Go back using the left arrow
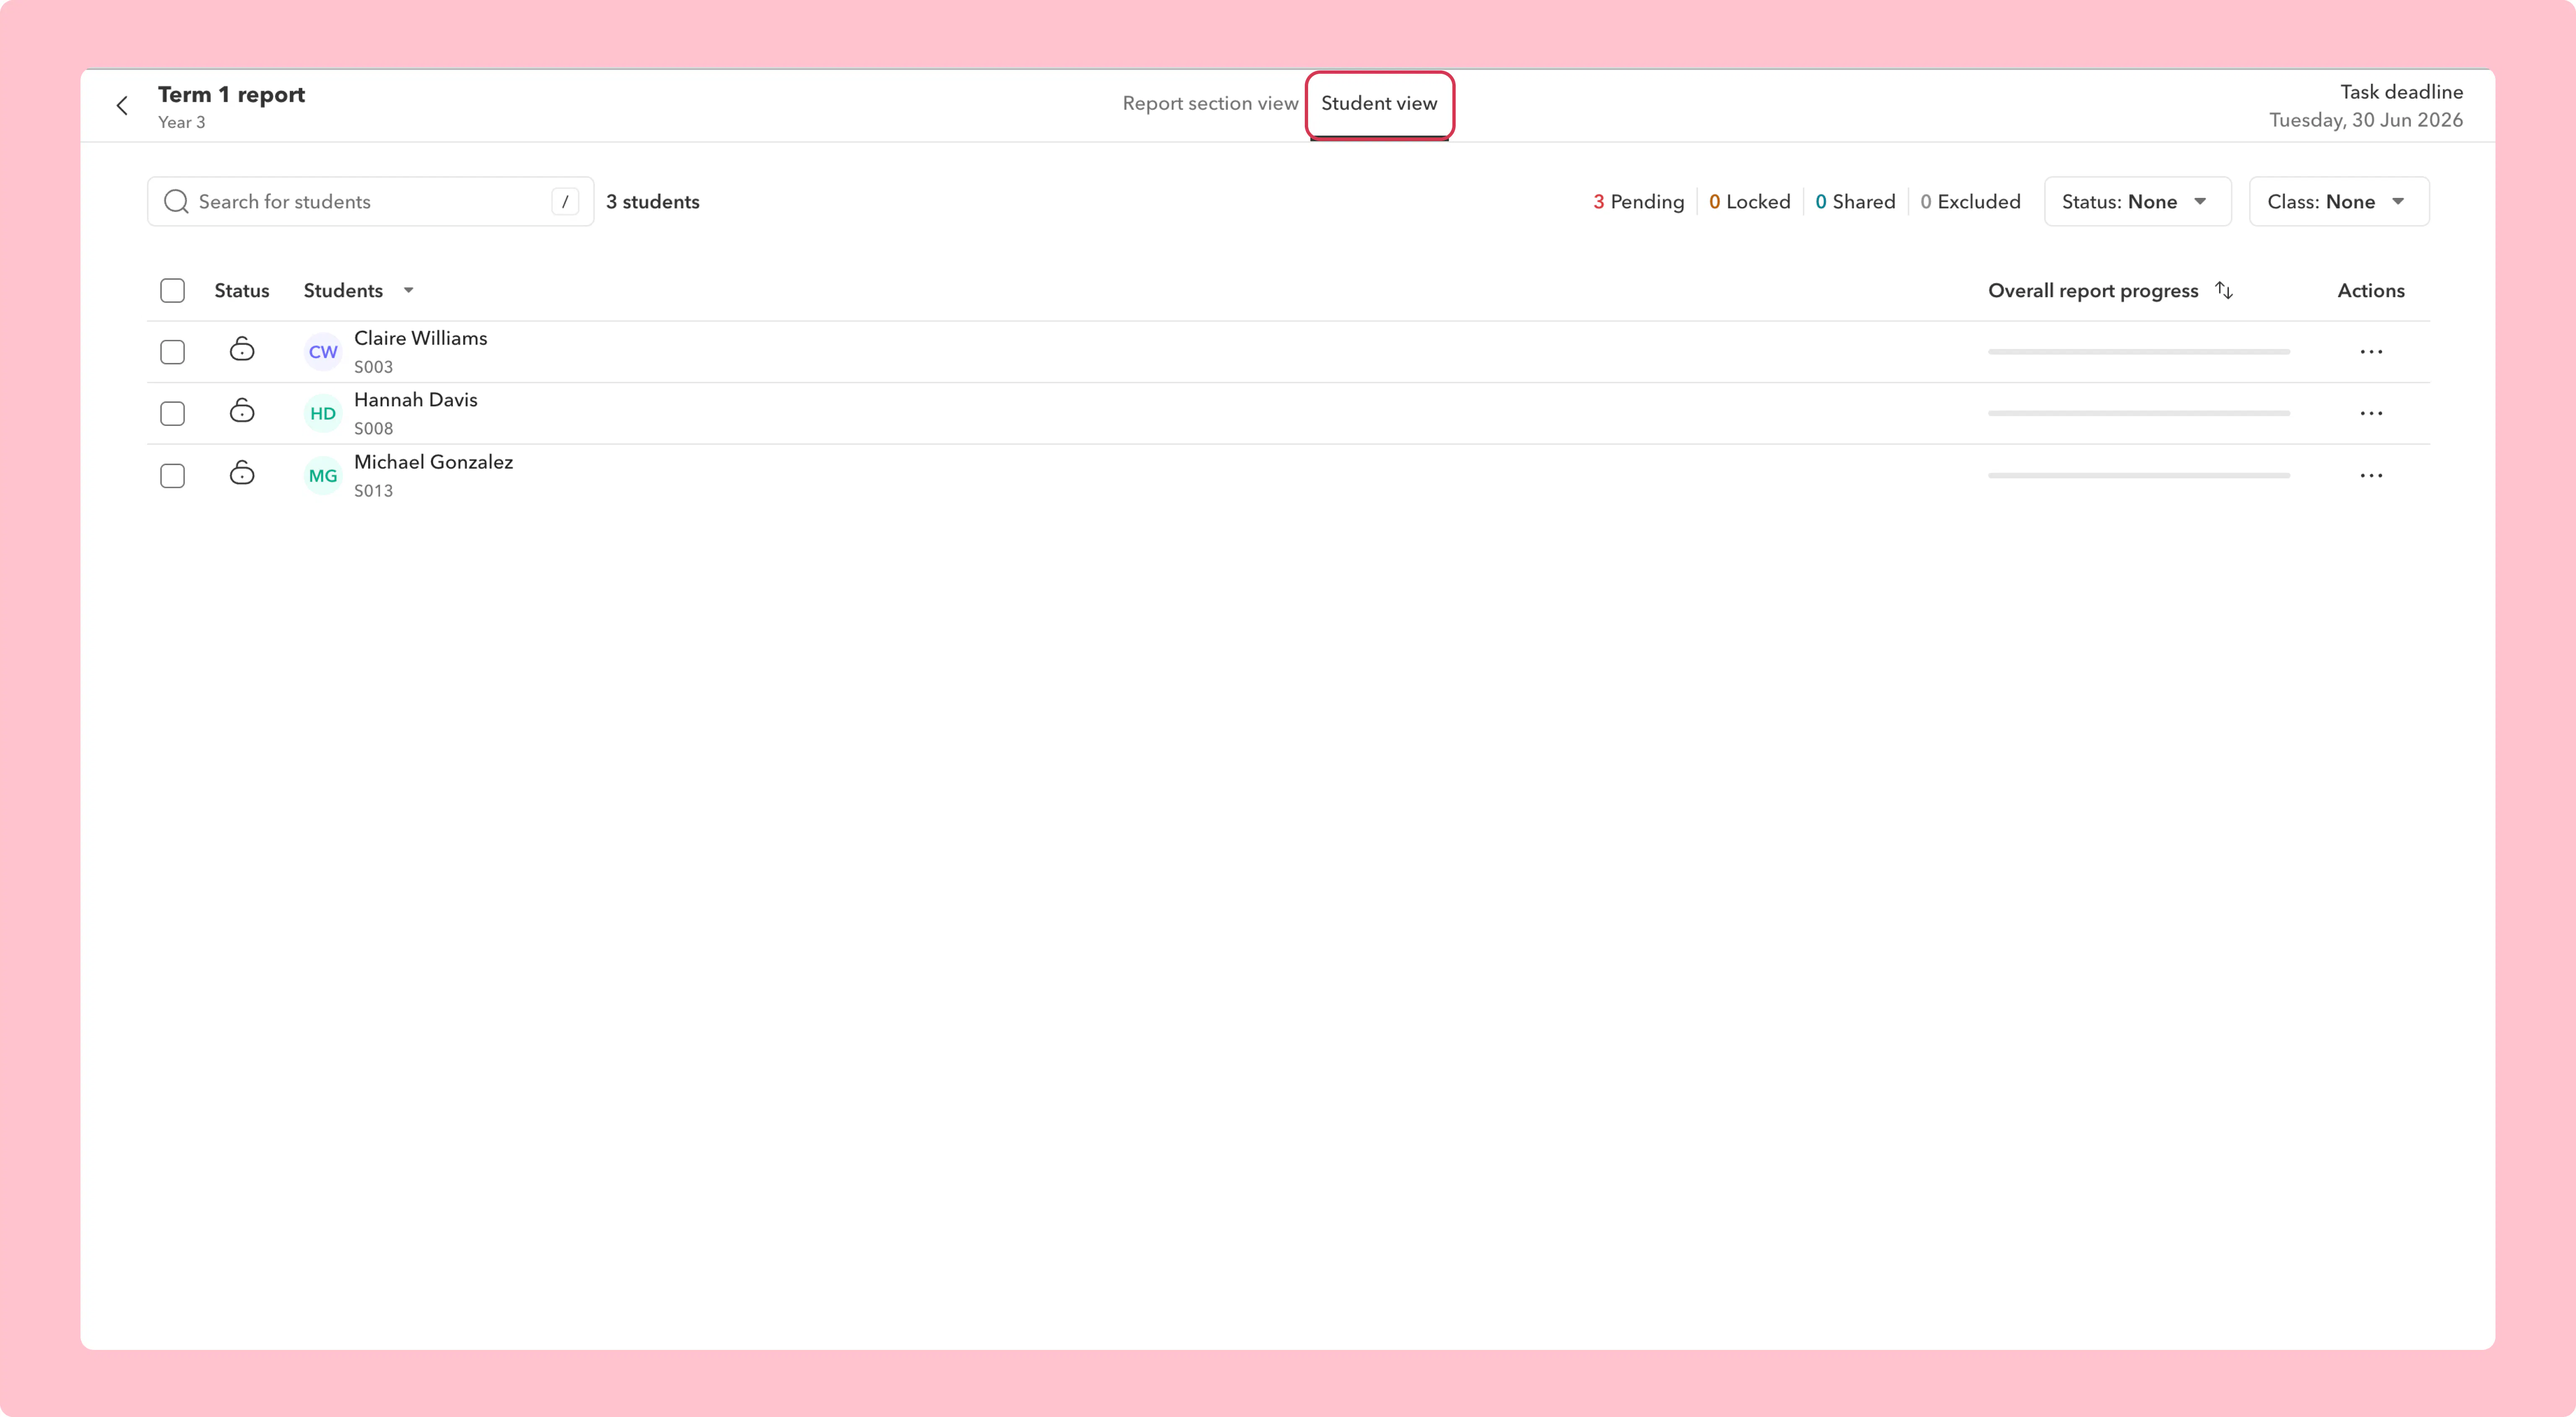Viewport: 2576px width, 1417px height. coord(122,106)
